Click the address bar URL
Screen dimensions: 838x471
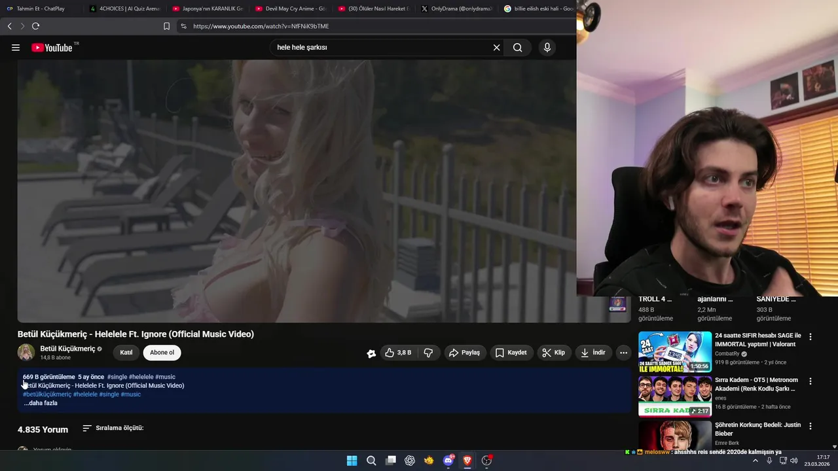(261, 26)
